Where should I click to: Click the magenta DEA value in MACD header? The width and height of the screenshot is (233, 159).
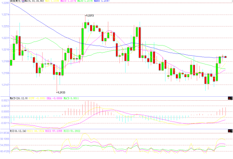(54, 98)
